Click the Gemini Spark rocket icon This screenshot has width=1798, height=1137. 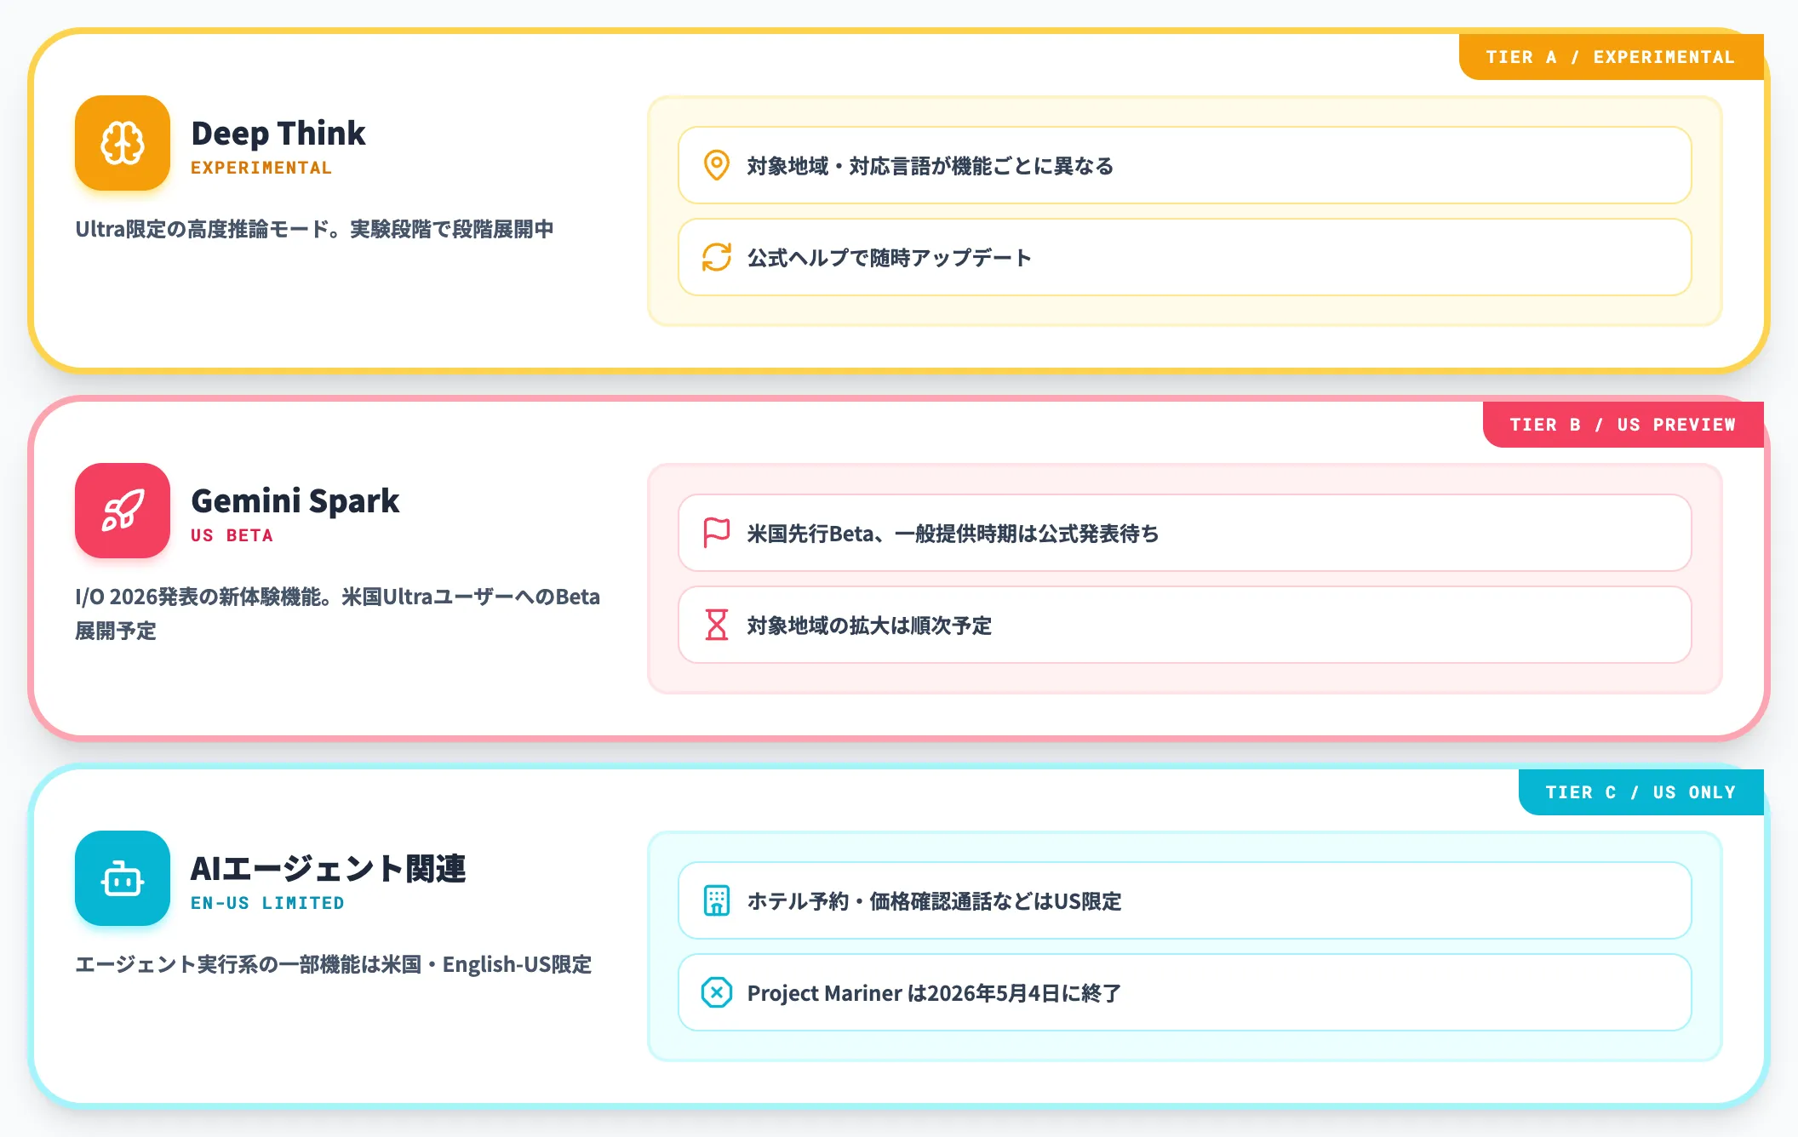point(123,511)
